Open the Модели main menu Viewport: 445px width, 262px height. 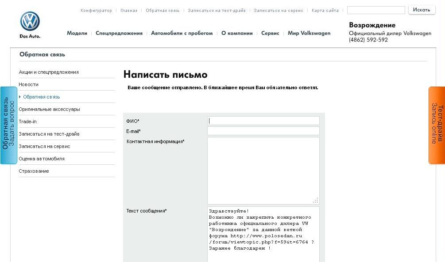click(x=77, y=33)
